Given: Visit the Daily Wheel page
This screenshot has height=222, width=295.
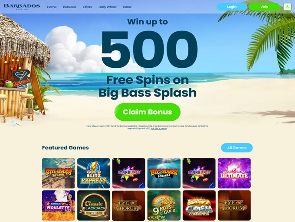Looking at the screenshot, I should click(x=108, y=7).
